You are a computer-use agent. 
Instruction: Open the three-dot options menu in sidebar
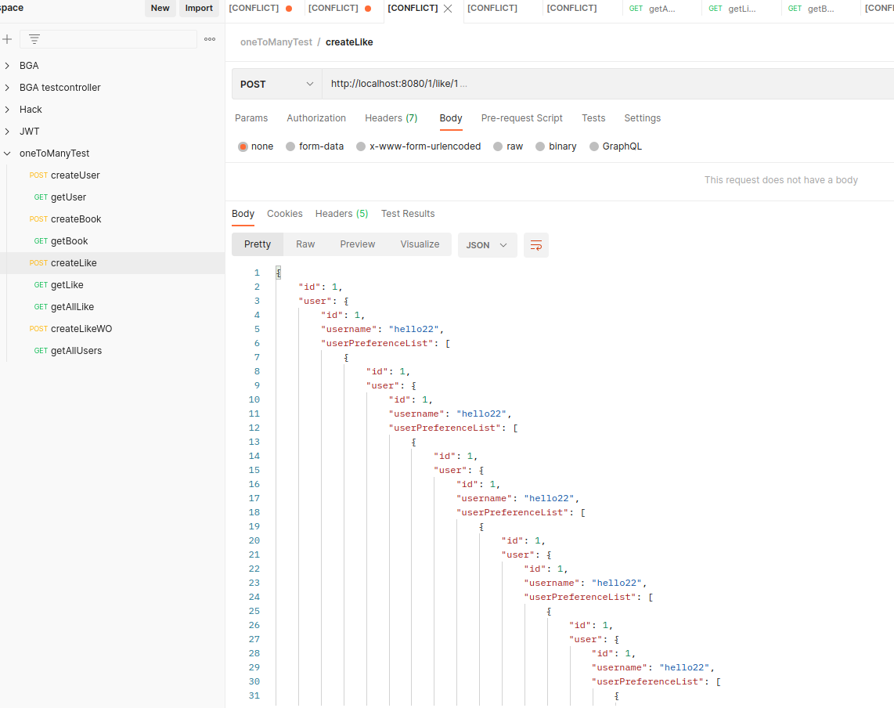pos(210,39)
